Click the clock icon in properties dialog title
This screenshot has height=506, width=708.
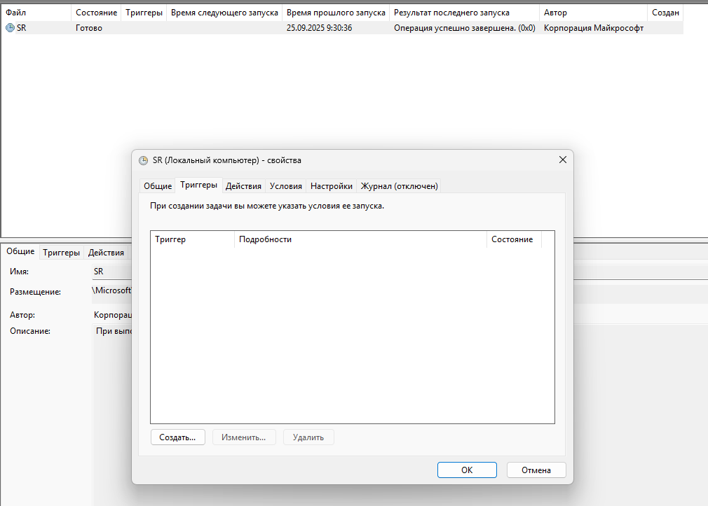pos(143,160)
